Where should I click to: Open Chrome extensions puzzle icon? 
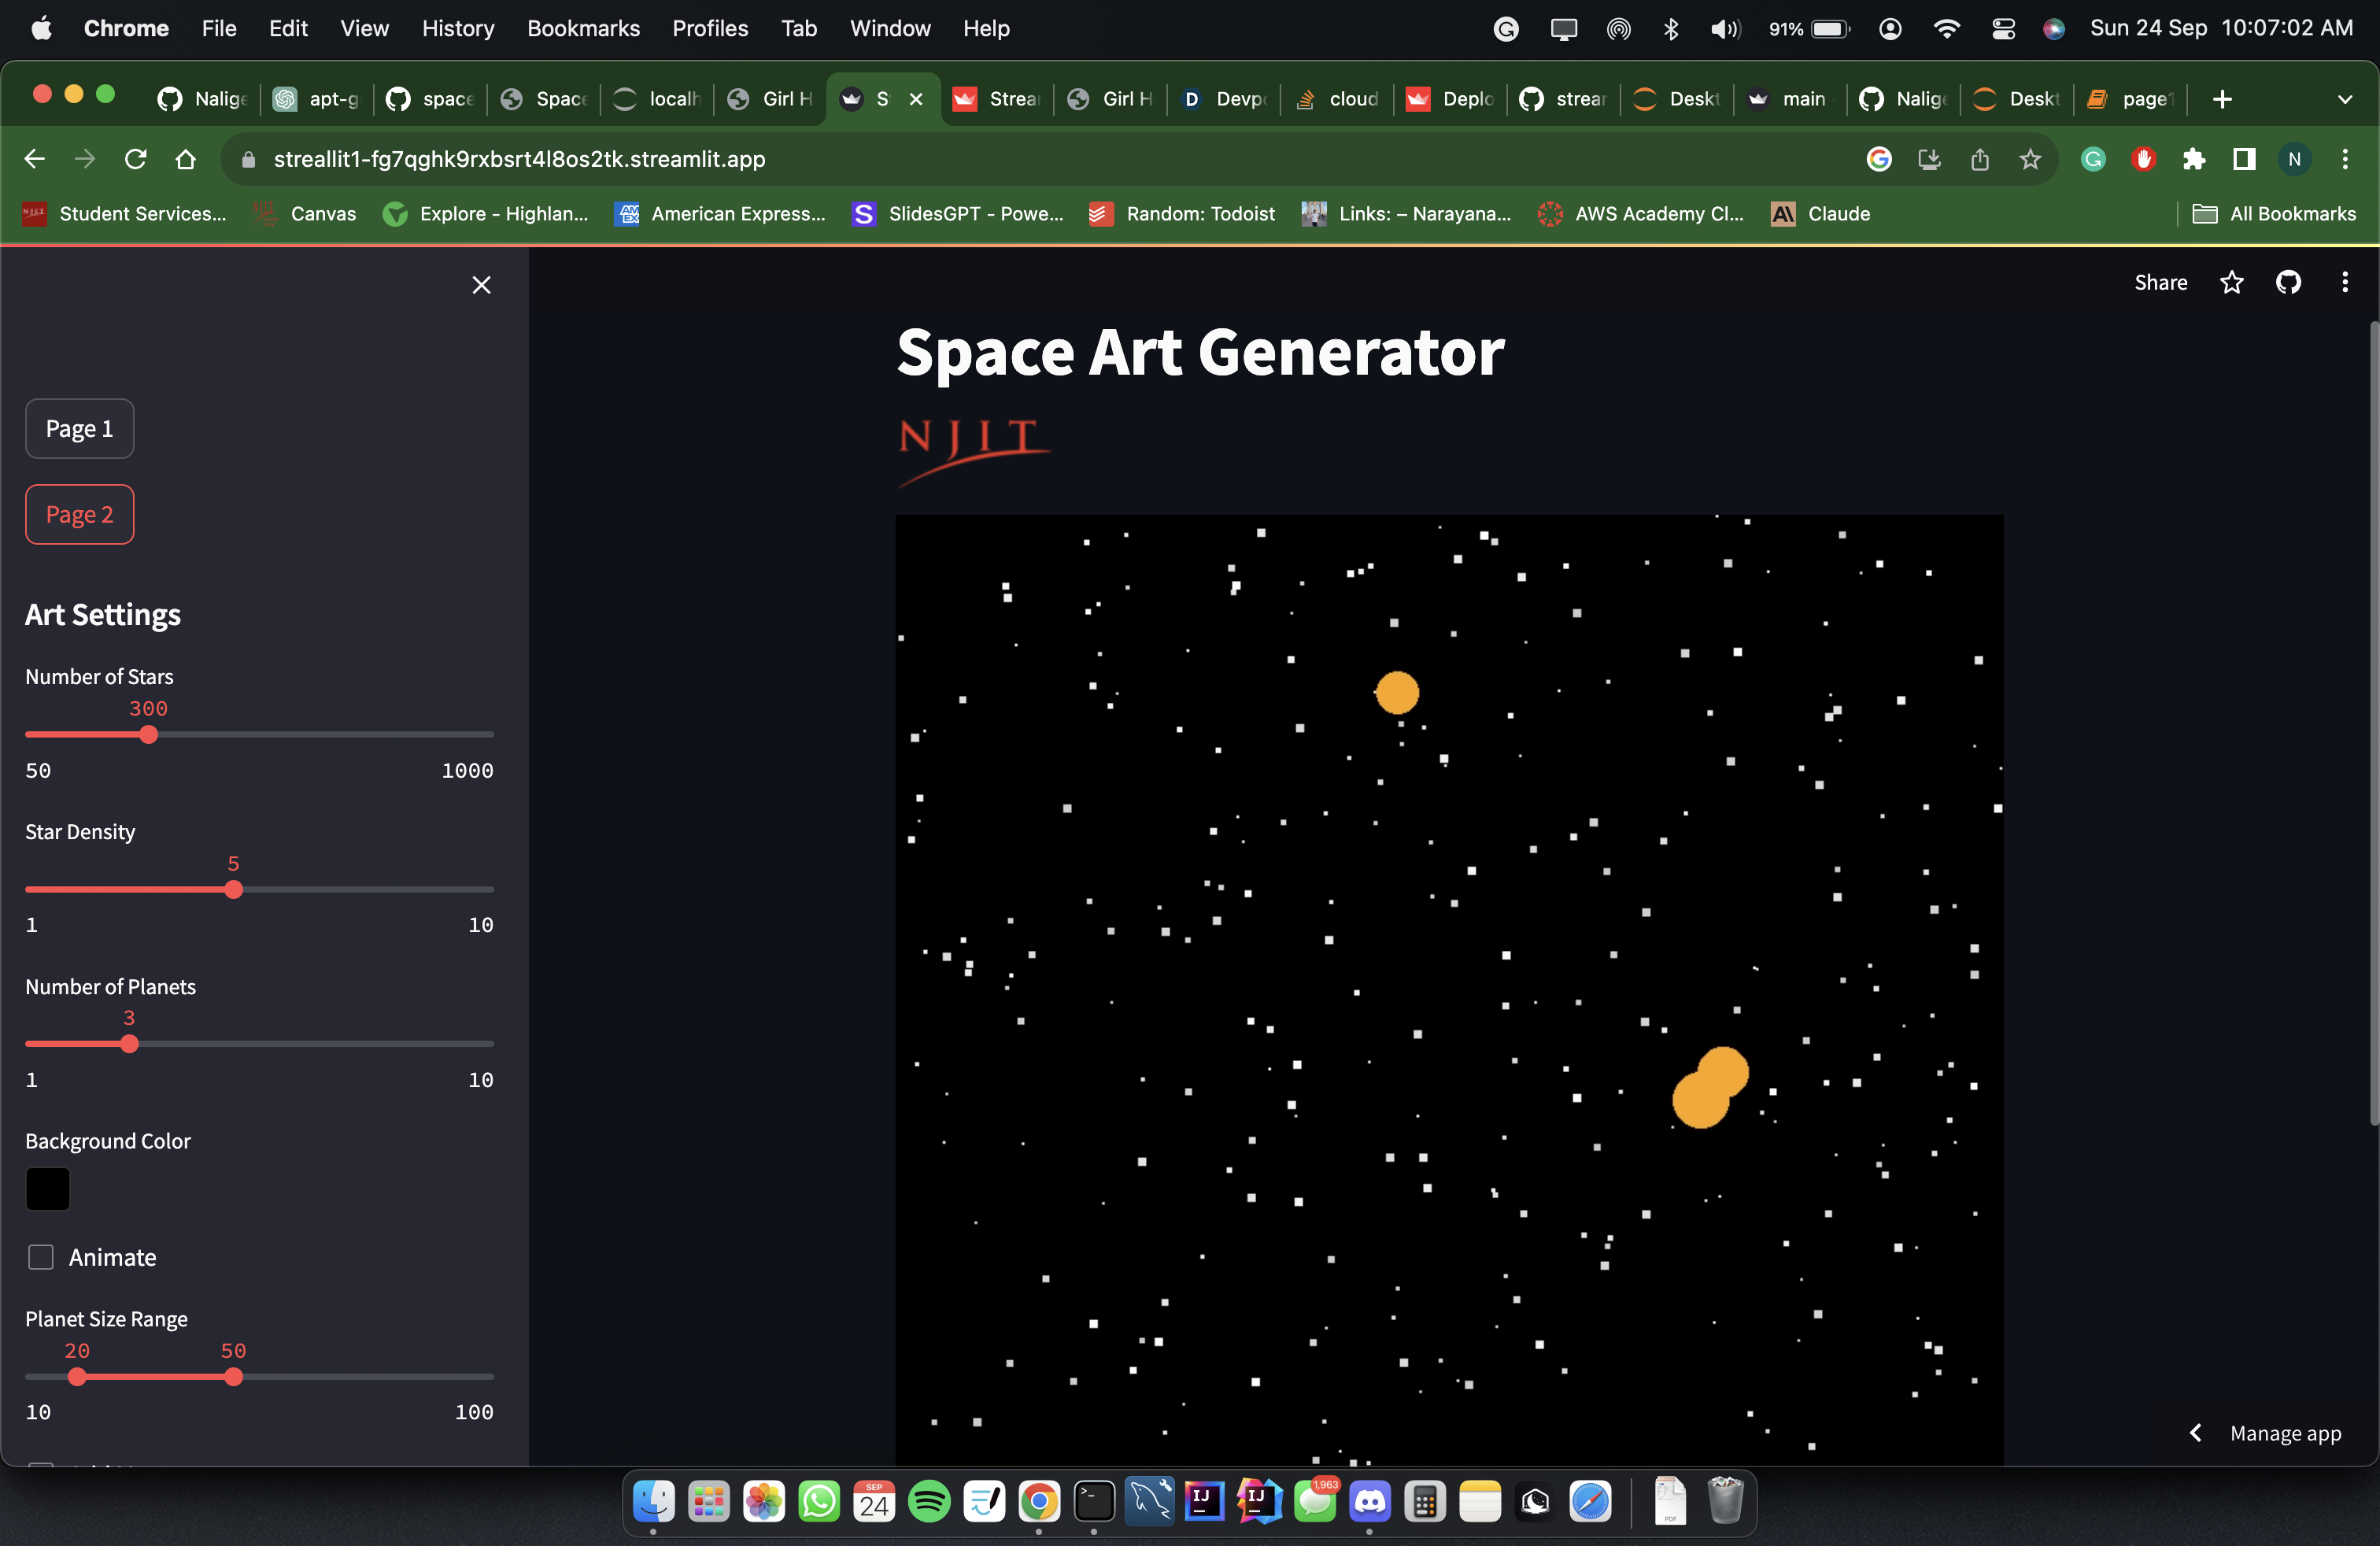(2193, 159)
